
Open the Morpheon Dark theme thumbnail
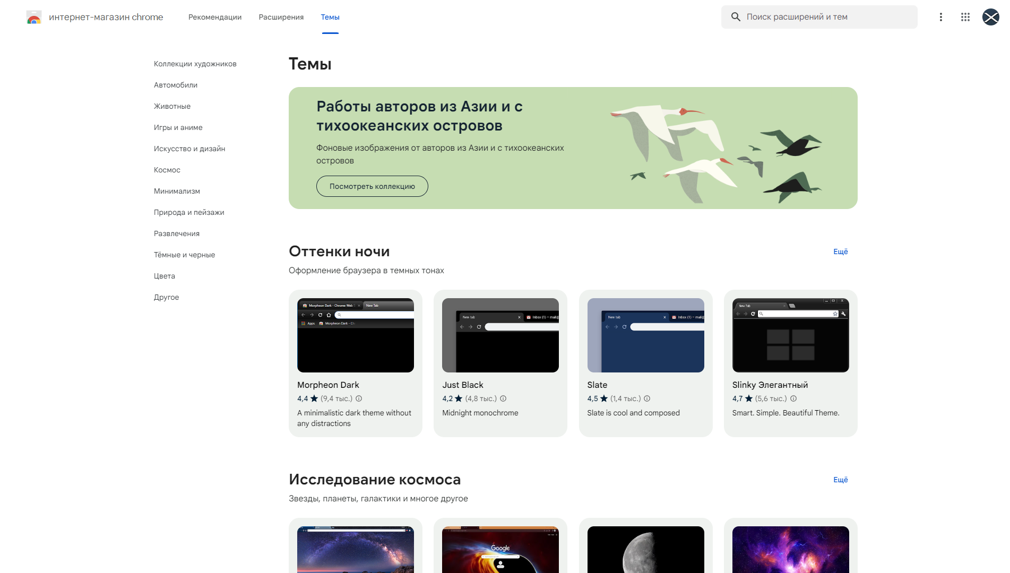[356, 335]
